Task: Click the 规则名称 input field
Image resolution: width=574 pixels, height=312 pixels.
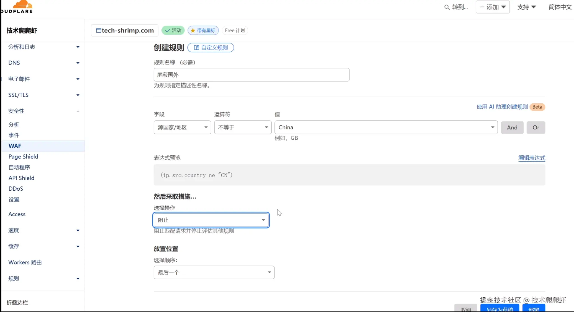Action: point(251,75)
